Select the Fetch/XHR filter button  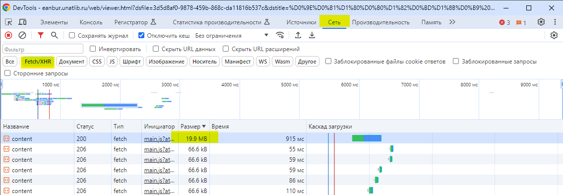pyautogui.click(x=38, y=62)
